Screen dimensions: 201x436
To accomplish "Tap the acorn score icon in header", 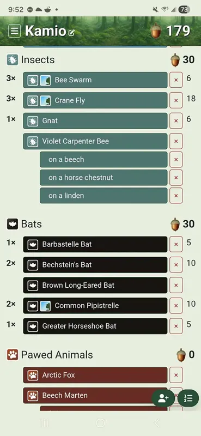I will point(156,31).
